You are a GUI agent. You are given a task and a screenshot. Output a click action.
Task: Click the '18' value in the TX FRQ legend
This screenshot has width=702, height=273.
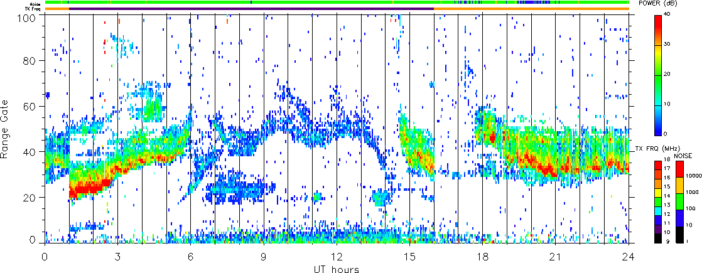coord(667,159)
